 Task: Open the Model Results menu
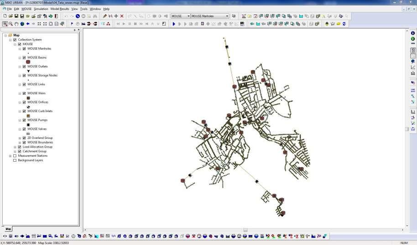[x=60, y=9]
